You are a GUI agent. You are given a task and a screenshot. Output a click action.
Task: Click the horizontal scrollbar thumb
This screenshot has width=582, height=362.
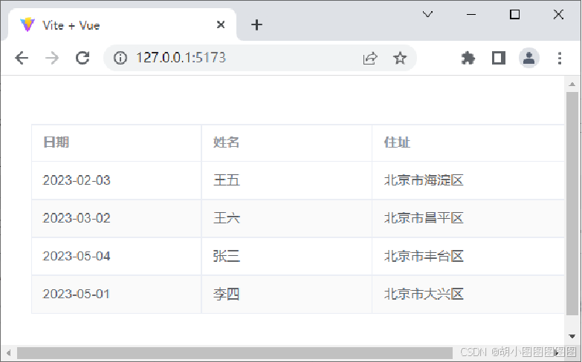click(235, 353)
